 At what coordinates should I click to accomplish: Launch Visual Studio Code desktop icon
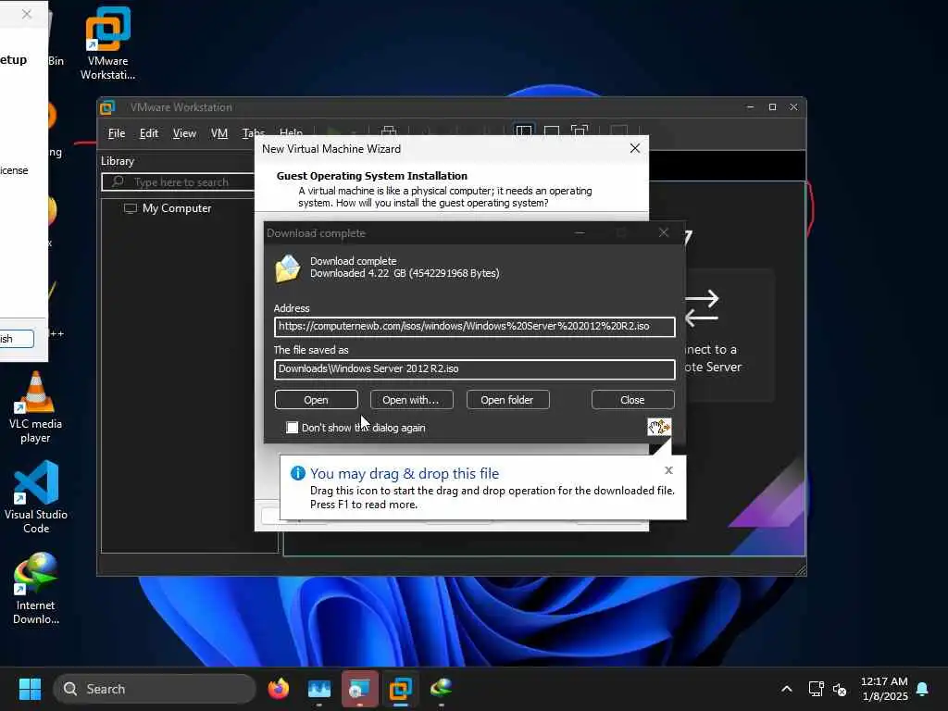coord(36,497)
